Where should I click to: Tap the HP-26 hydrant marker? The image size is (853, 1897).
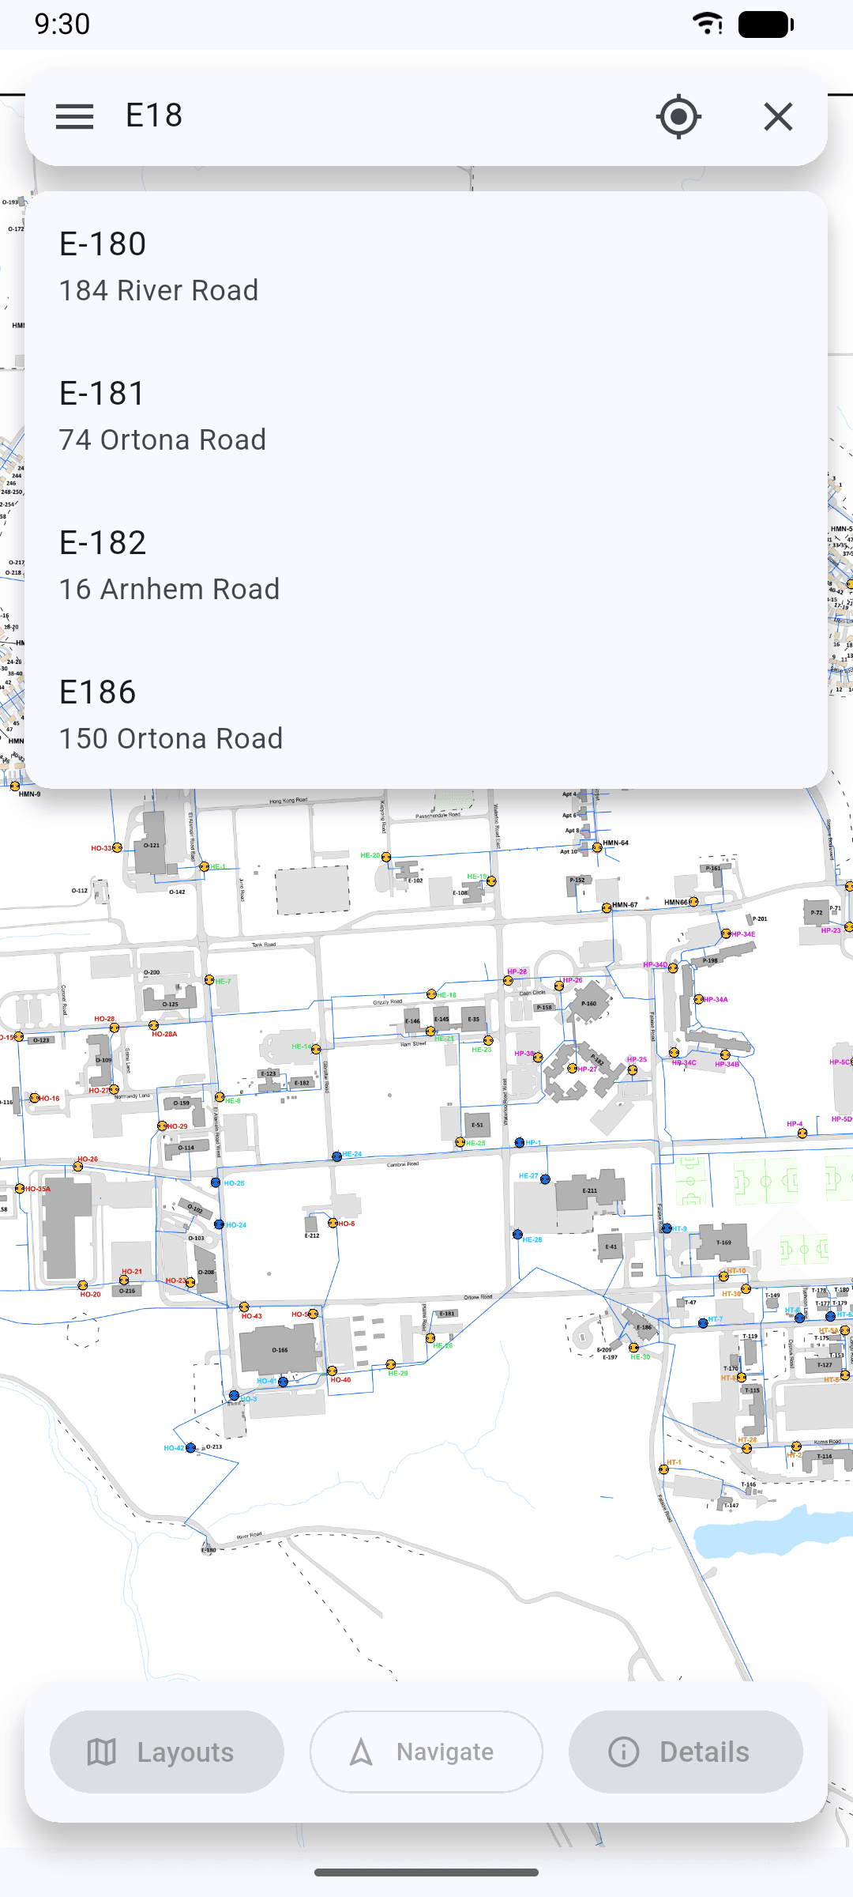pyautogui.click(x=558, y=986)
